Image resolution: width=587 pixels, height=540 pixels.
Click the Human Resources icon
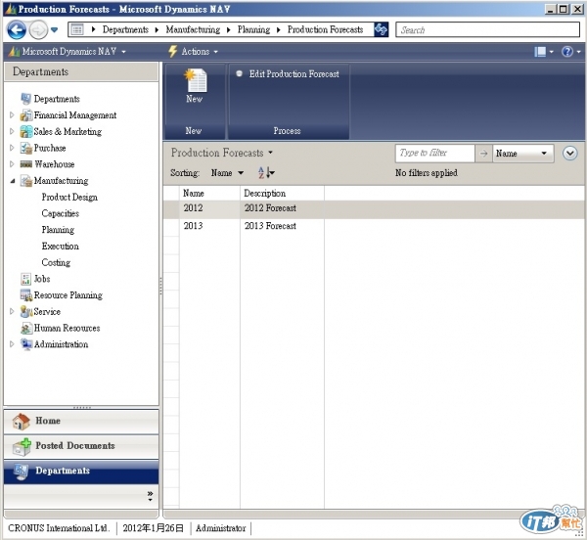point(26,328)
